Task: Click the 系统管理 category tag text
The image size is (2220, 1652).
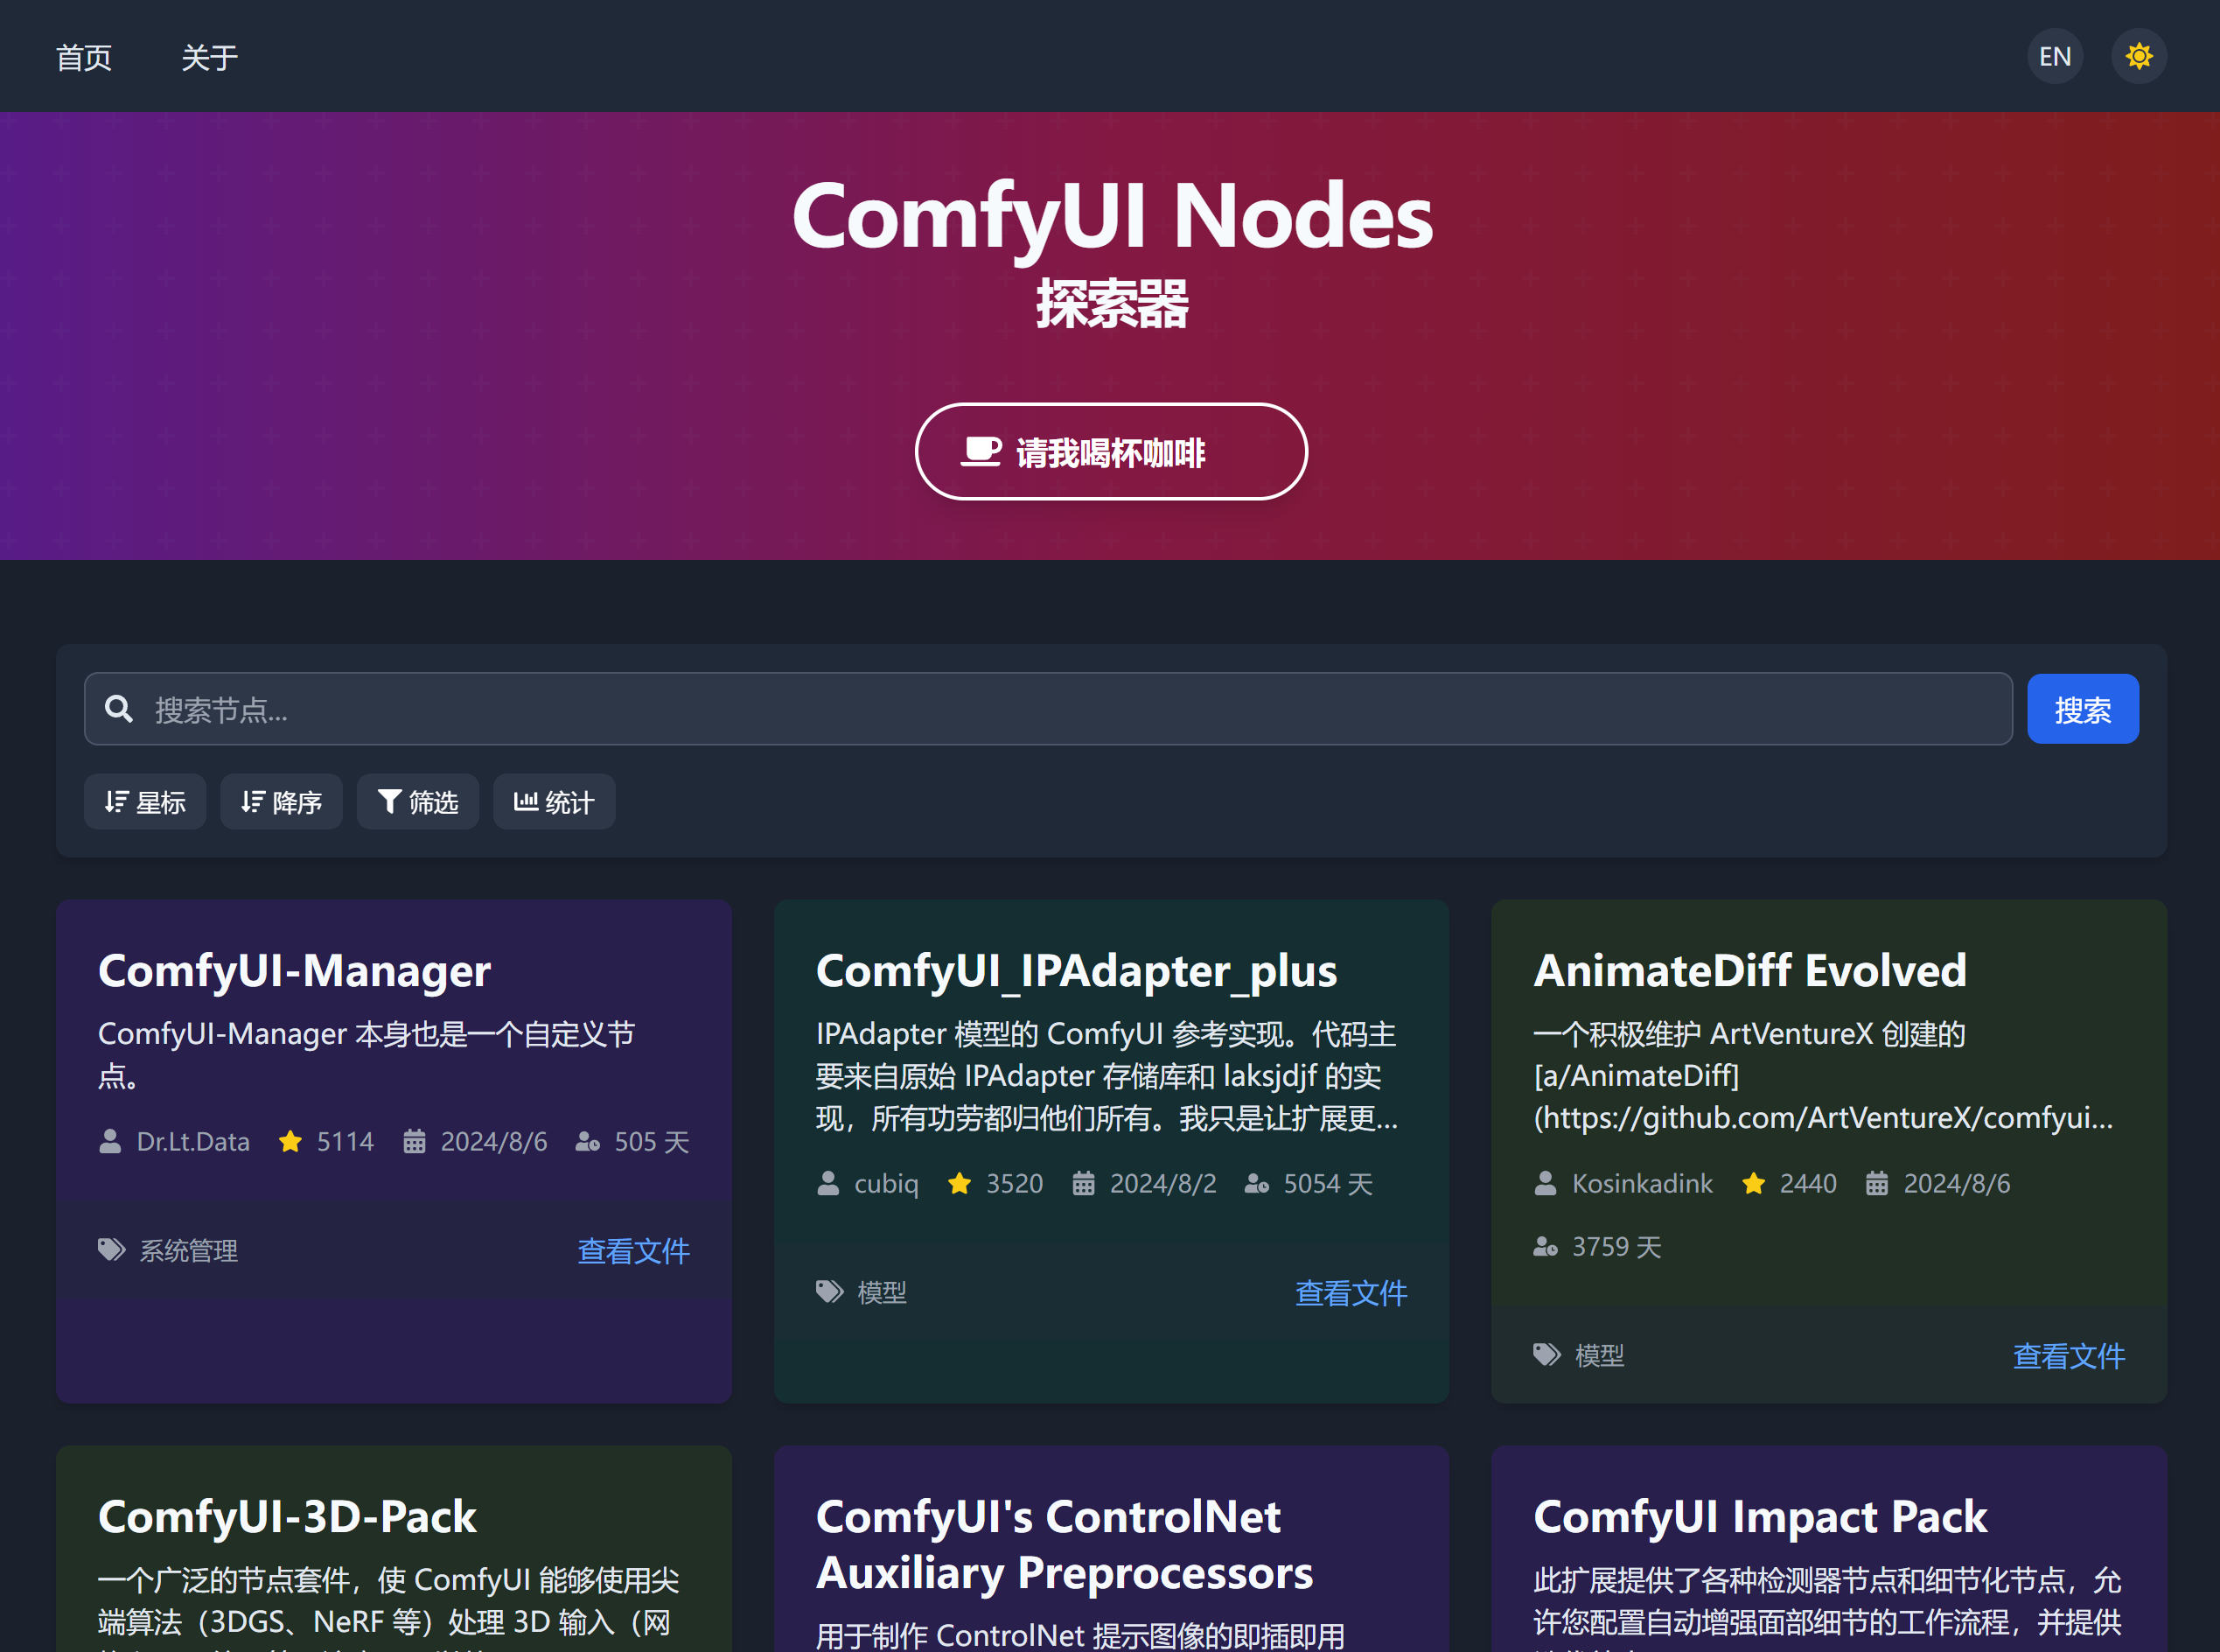Action: [189, 1251]
